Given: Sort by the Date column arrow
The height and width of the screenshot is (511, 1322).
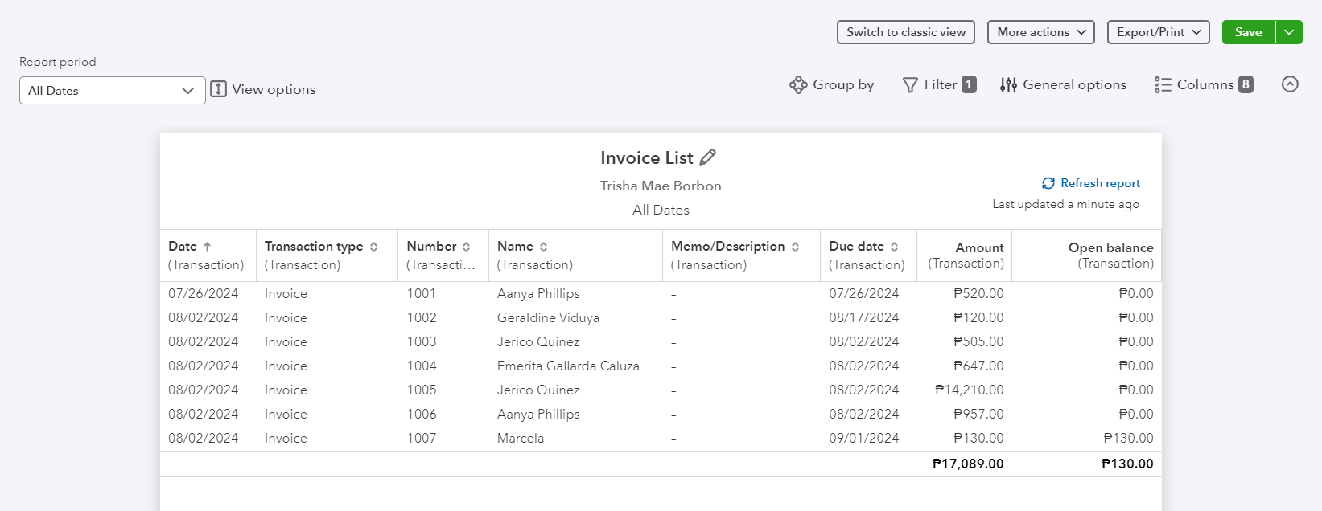Looking at the screenshot, I should pos(207,247).
